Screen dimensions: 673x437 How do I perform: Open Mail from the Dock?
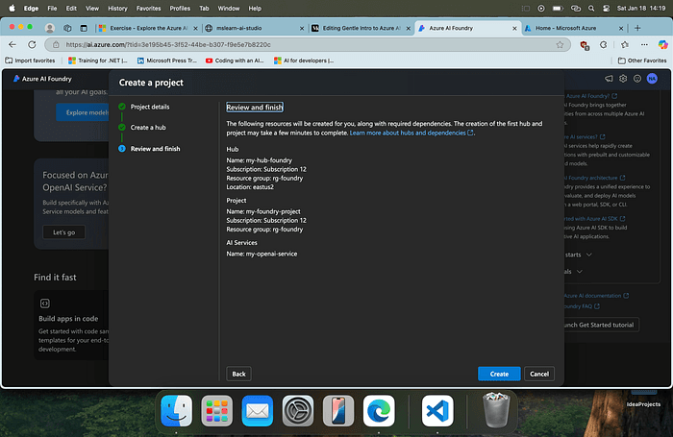257,411
